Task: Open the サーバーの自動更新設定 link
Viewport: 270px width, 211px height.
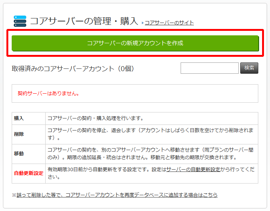Action: 193,170
